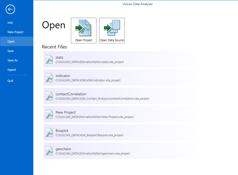This screenshot has width=238, height=175.
Task: Choose Save in the sidebar
Action: point(17,51)
